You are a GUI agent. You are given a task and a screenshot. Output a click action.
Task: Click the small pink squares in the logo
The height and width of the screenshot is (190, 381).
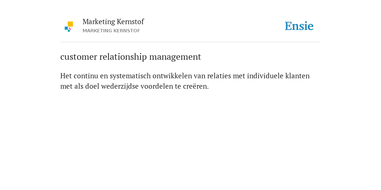click(70, 29)
